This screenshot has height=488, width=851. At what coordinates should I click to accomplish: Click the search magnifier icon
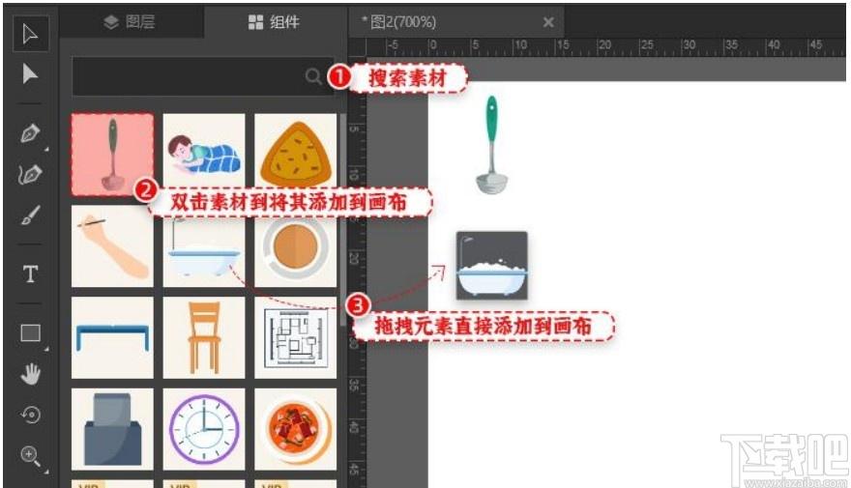tap(313, 76)
